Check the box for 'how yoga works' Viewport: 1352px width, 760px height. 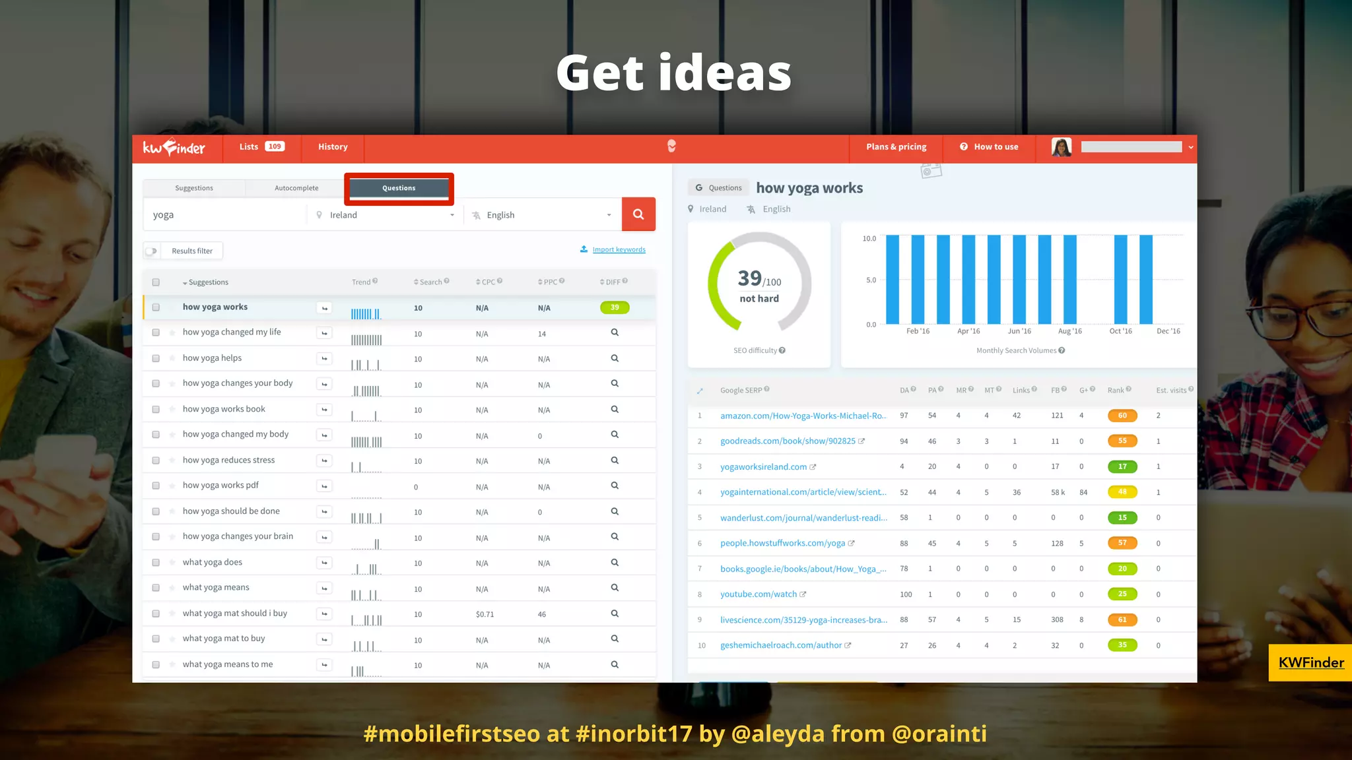[156, 307]
